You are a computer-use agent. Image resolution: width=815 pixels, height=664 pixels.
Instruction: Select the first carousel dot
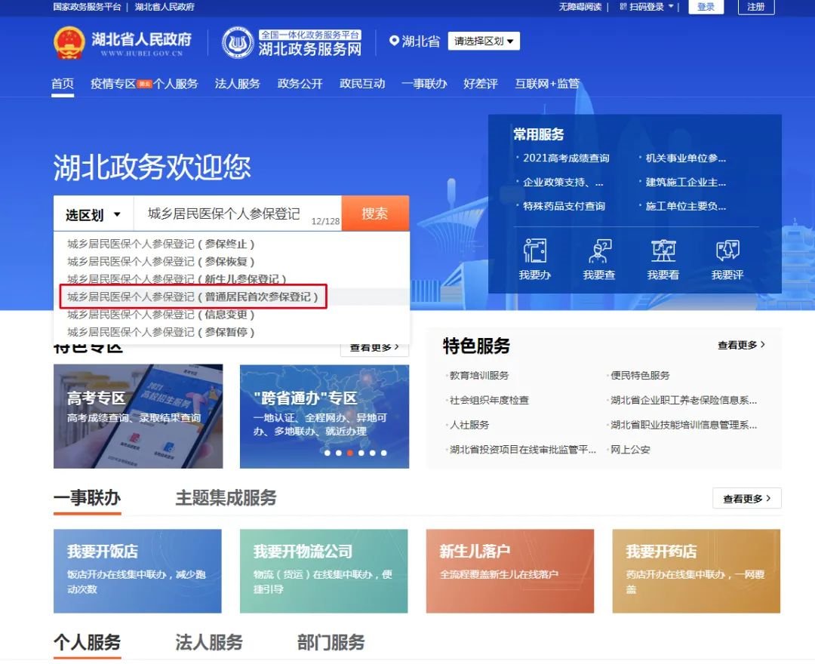pos(328,453)
